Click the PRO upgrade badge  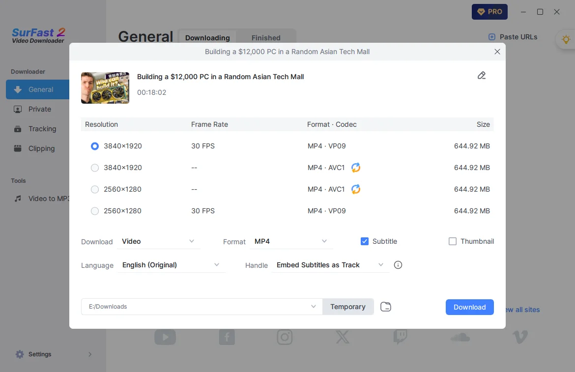[x=489, y=12]
